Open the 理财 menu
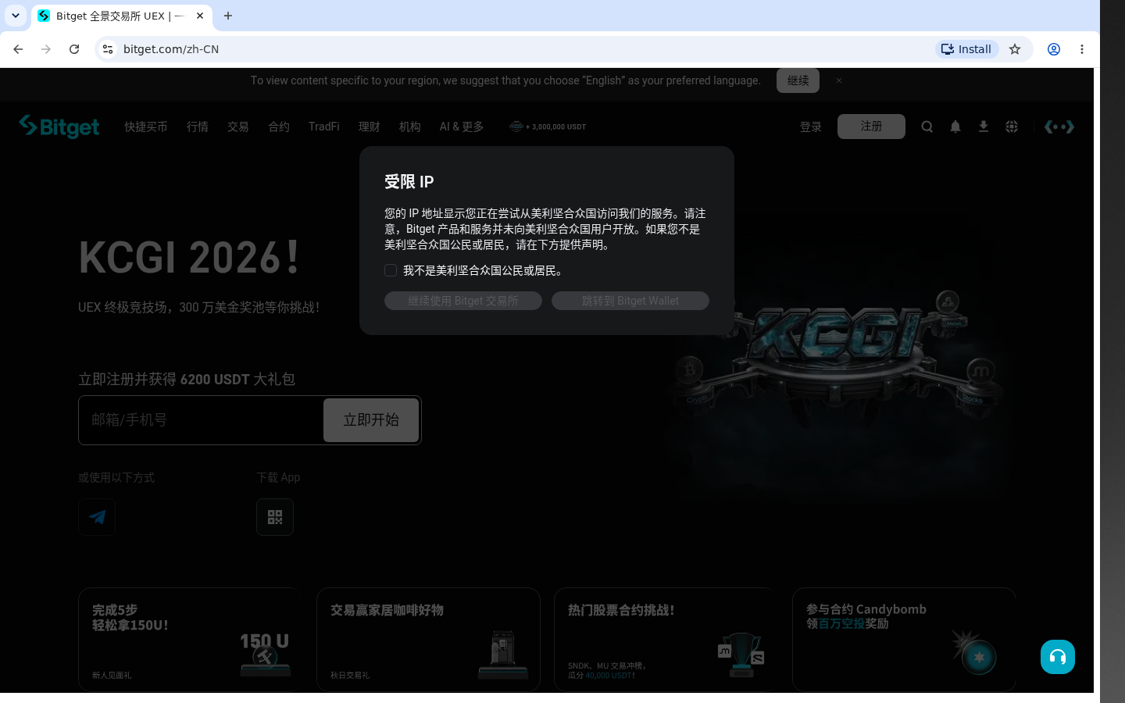Screen dimensions: 1125x703 click(370, 127)
